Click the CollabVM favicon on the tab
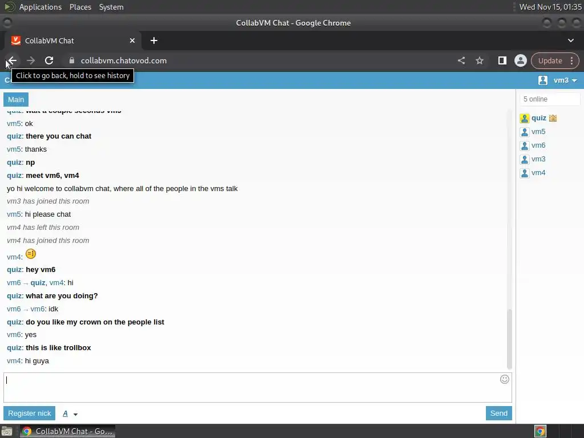 (x=15, y=40)
